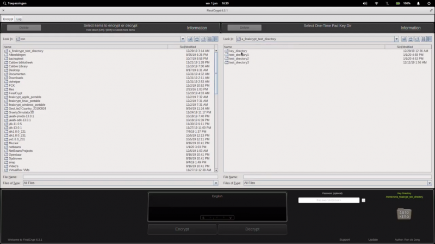Switch left file panel to List view
The image size is (435, 244).
click(x=210, y=39)
